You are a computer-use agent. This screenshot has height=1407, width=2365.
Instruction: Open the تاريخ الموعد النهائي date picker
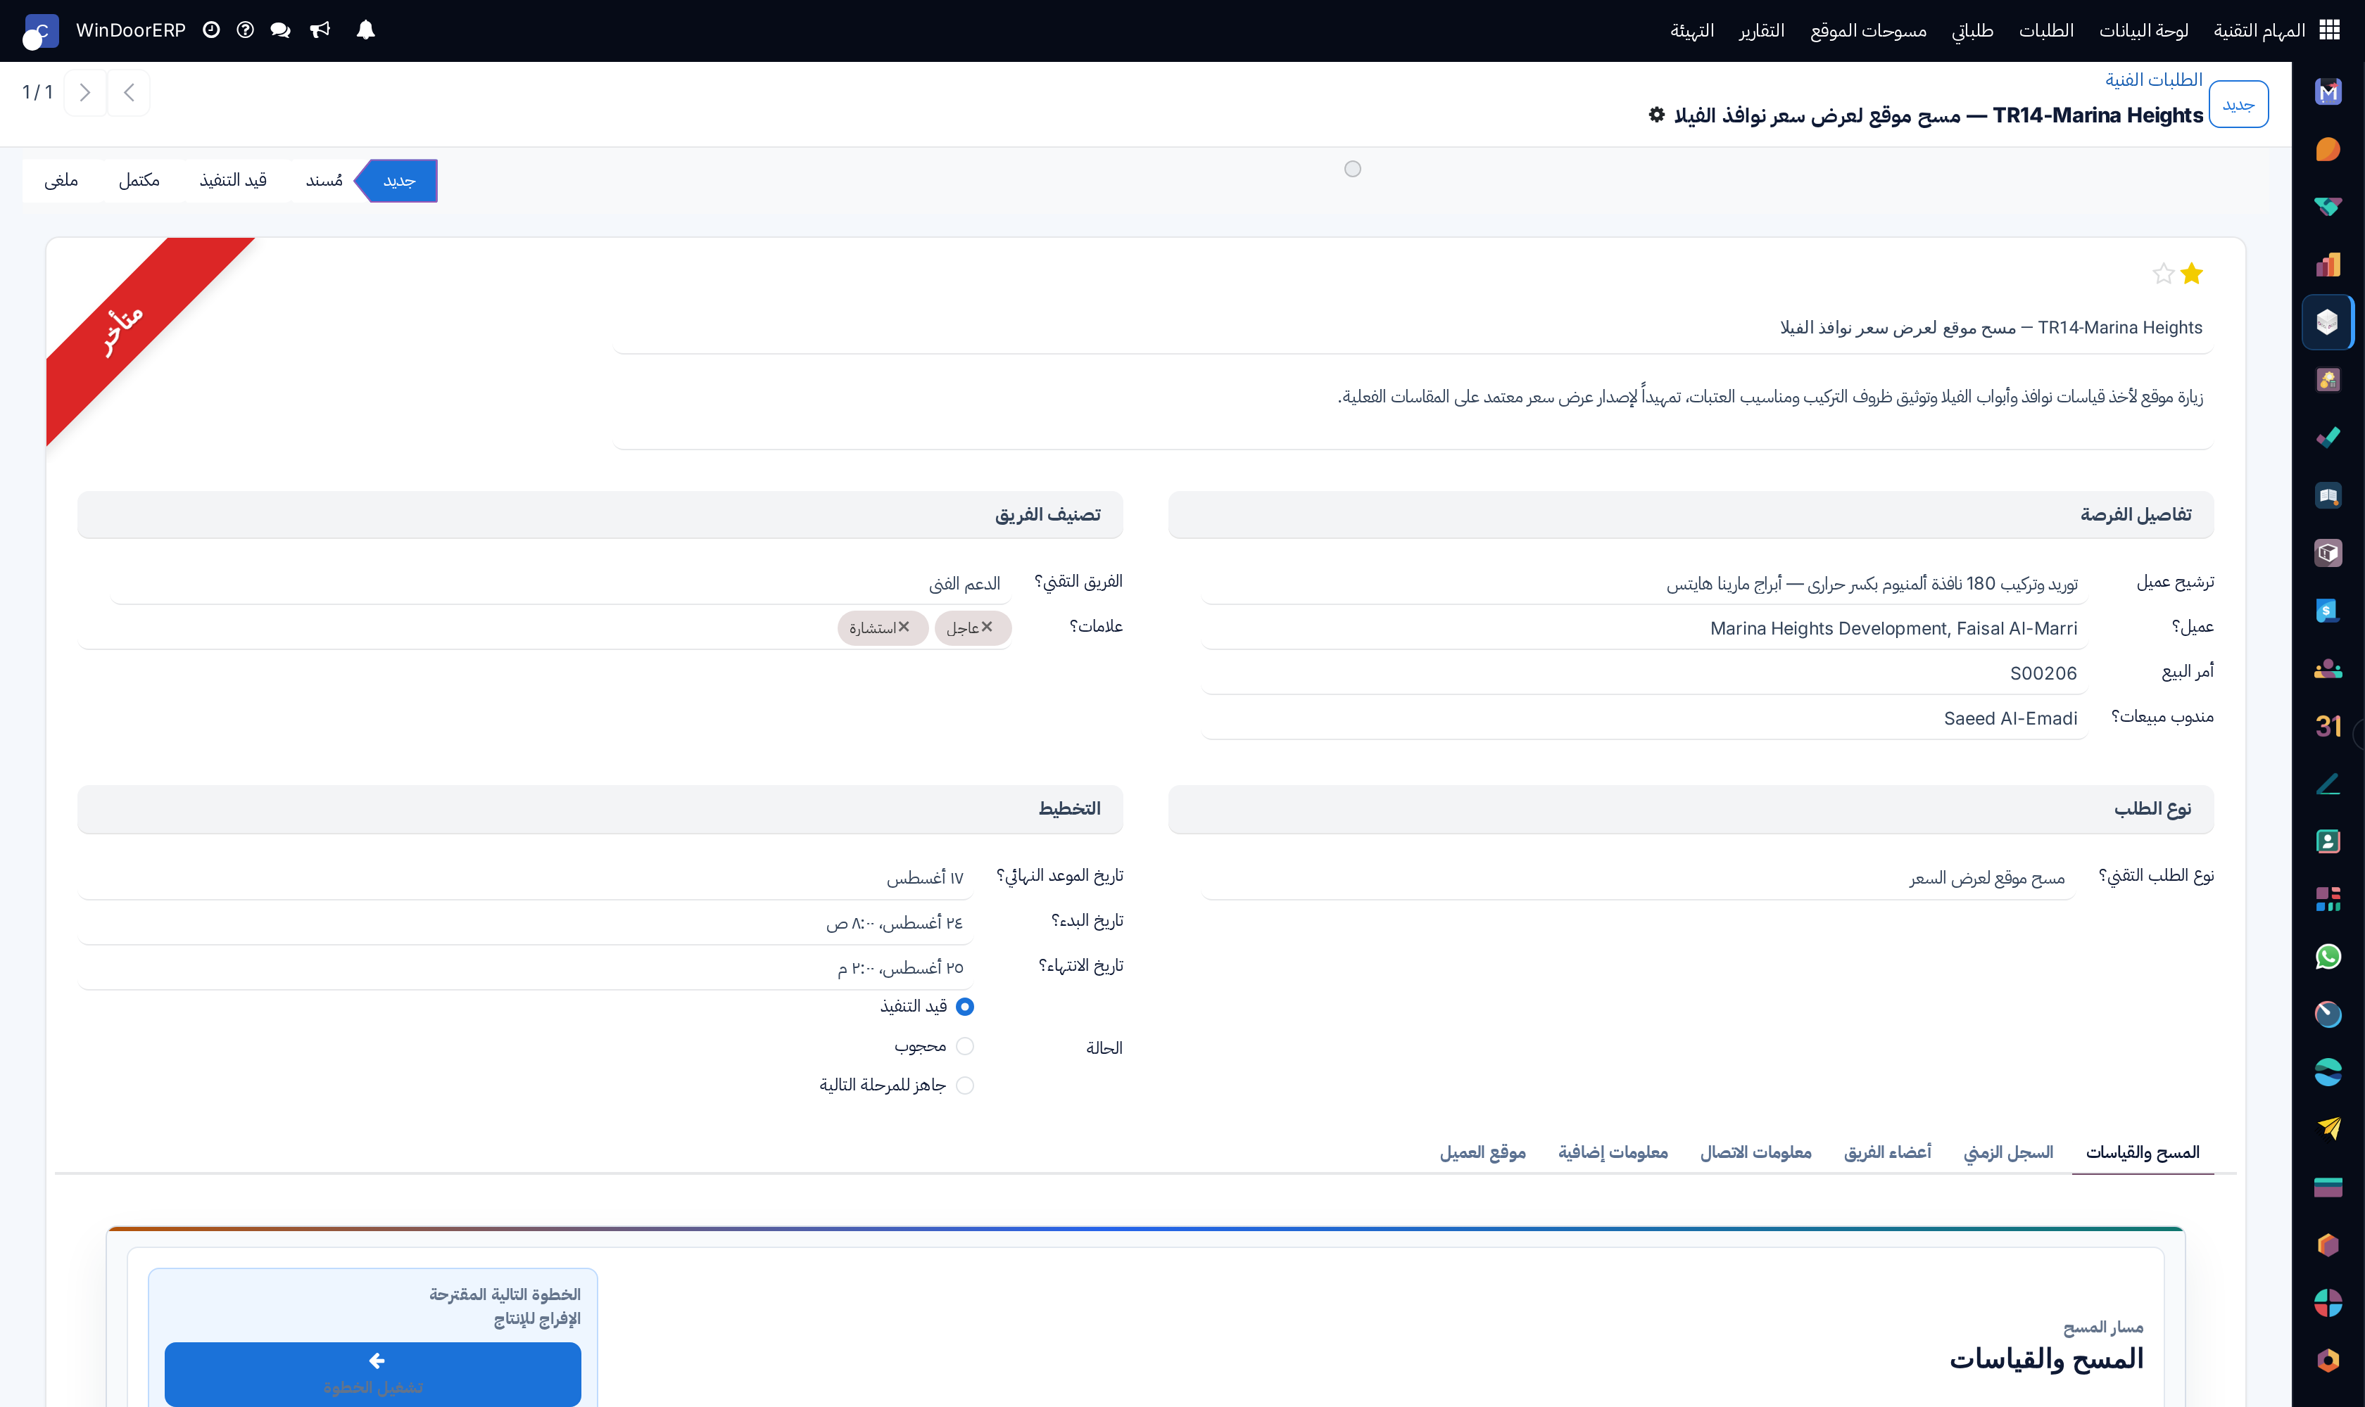(x=526, y=878)
